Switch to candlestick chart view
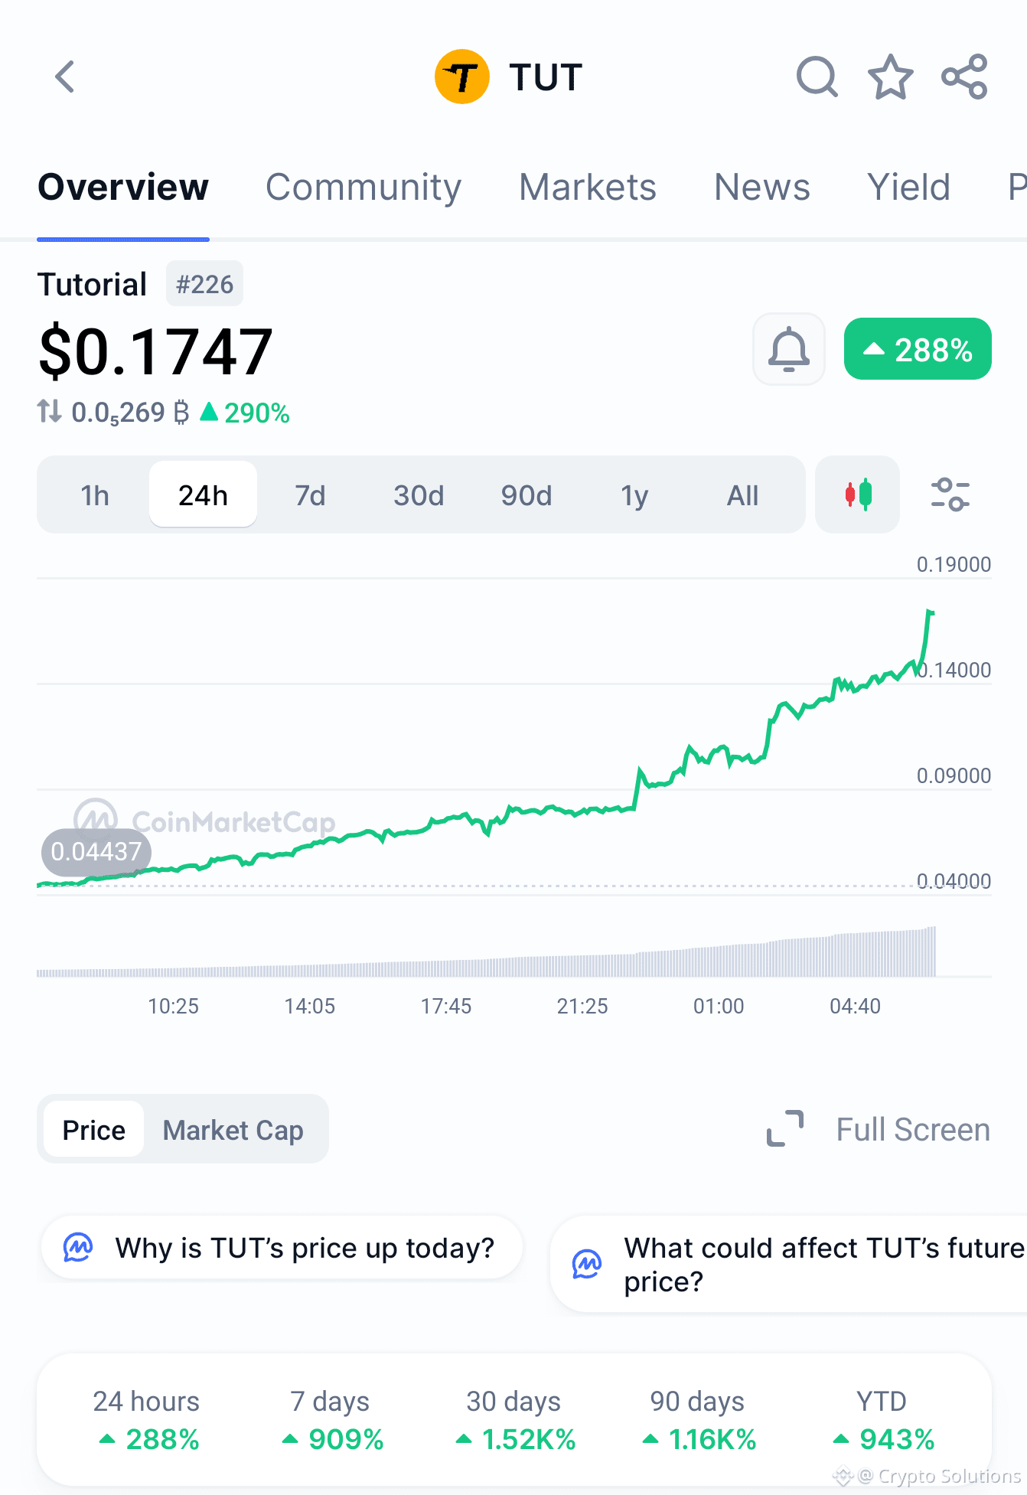 click(857, 495)
